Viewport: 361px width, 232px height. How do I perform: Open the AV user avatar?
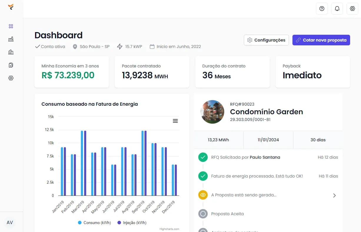point(10,222)
